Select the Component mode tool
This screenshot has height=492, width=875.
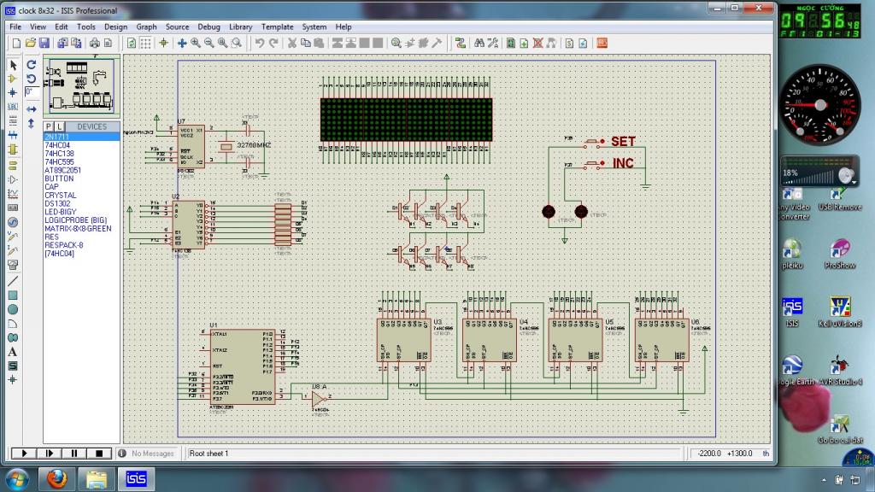(13, 79)
